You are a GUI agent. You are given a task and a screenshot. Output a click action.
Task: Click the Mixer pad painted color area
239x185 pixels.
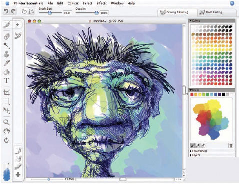coord(211,119)
